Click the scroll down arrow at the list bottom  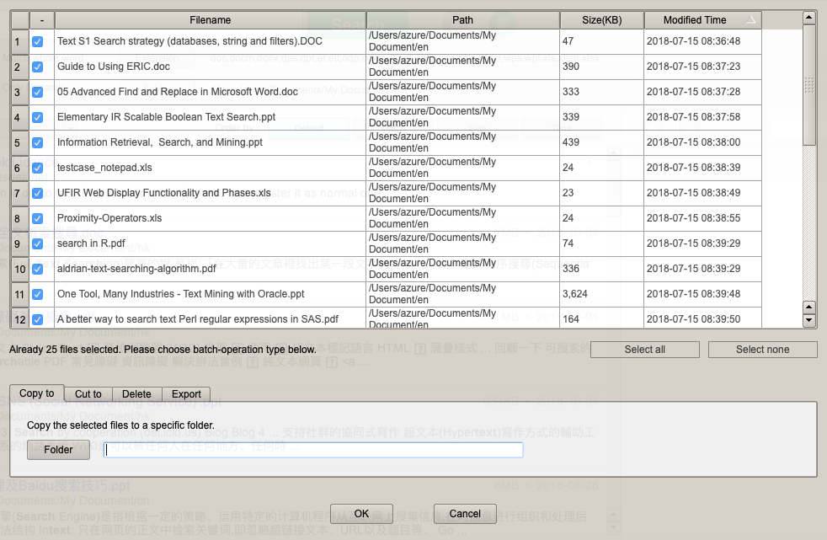click(809, 320)
